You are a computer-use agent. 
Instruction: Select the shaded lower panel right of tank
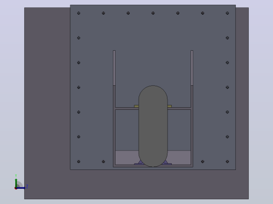(179, 157)
